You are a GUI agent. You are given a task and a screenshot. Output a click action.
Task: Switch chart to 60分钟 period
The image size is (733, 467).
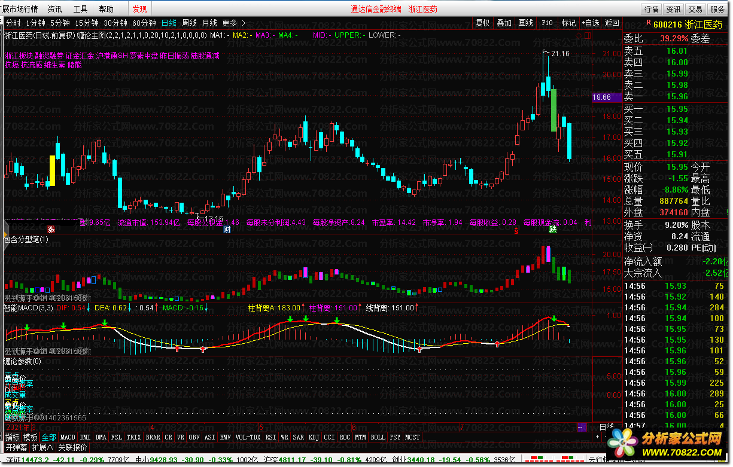(144, 23)
